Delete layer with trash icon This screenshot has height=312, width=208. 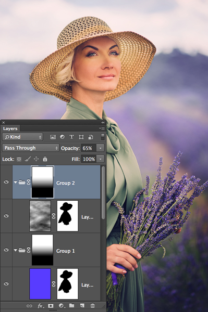pyautogui.click(x=93, y=306)
